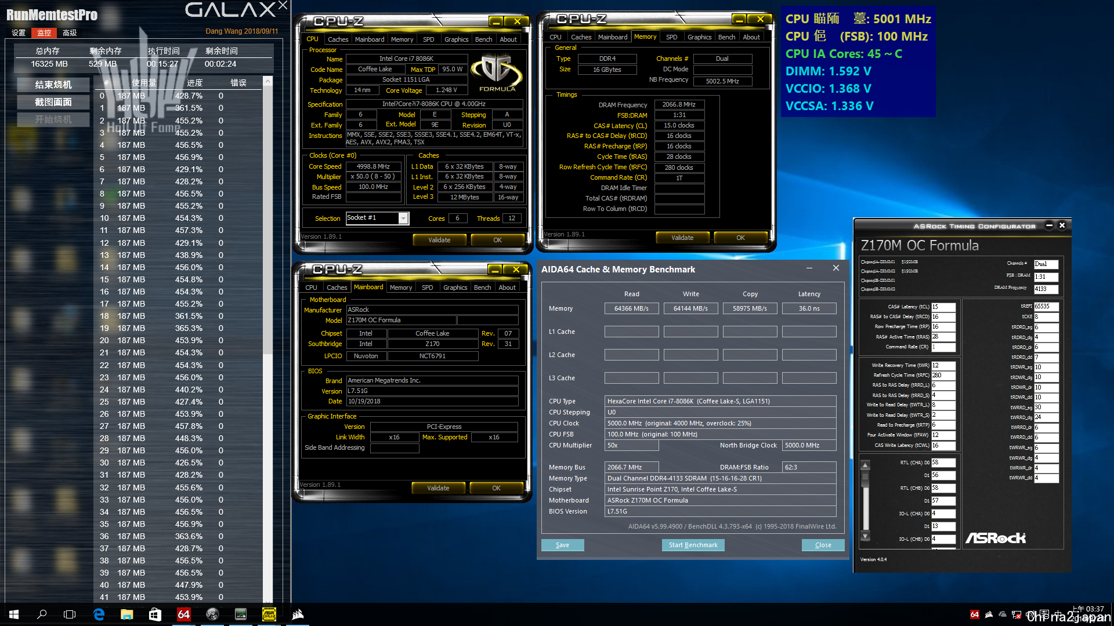Screen dimensions: 1114x626
Task: Open the 高级 tab in RunMemtestPro
Action: (70, 32)
